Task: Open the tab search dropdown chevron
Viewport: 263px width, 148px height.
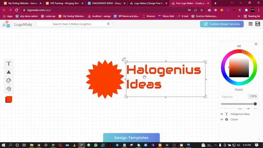Action: [x=232, y=3]
